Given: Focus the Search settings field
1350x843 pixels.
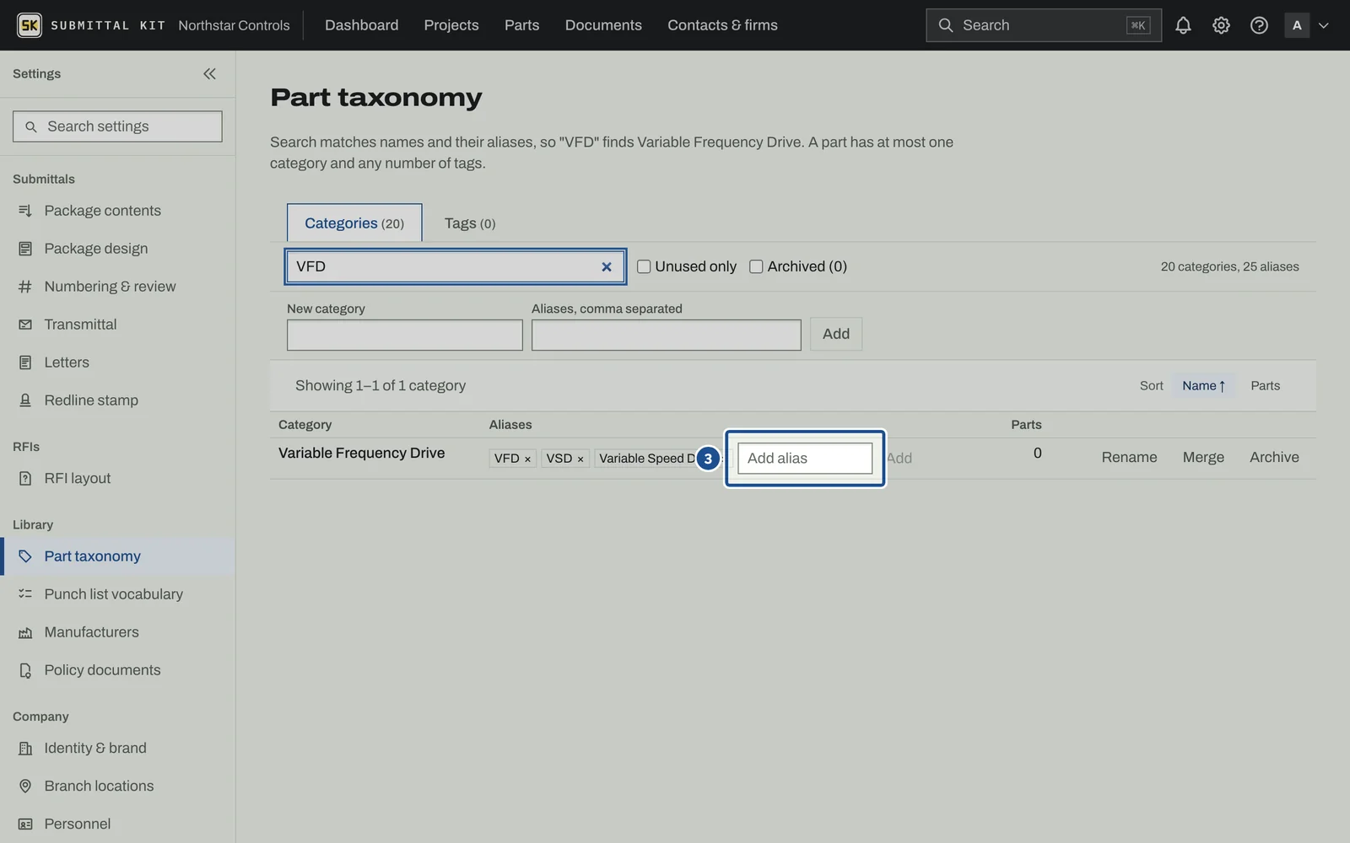Looking at the screenshot, I should pyautogui.click(x=117, y=126).
